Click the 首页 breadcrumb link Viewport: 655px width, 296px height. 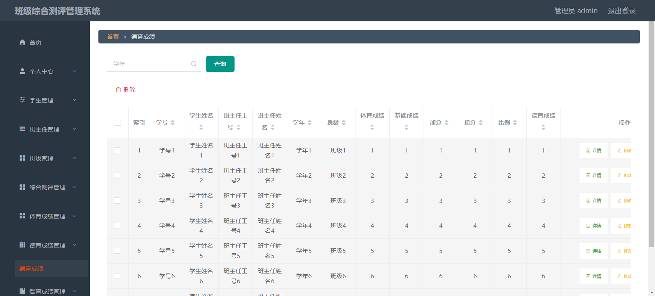coord(113,36)
